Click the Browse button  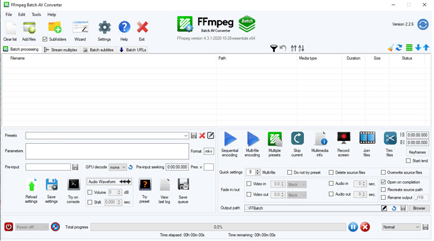[x=418, y=208]
